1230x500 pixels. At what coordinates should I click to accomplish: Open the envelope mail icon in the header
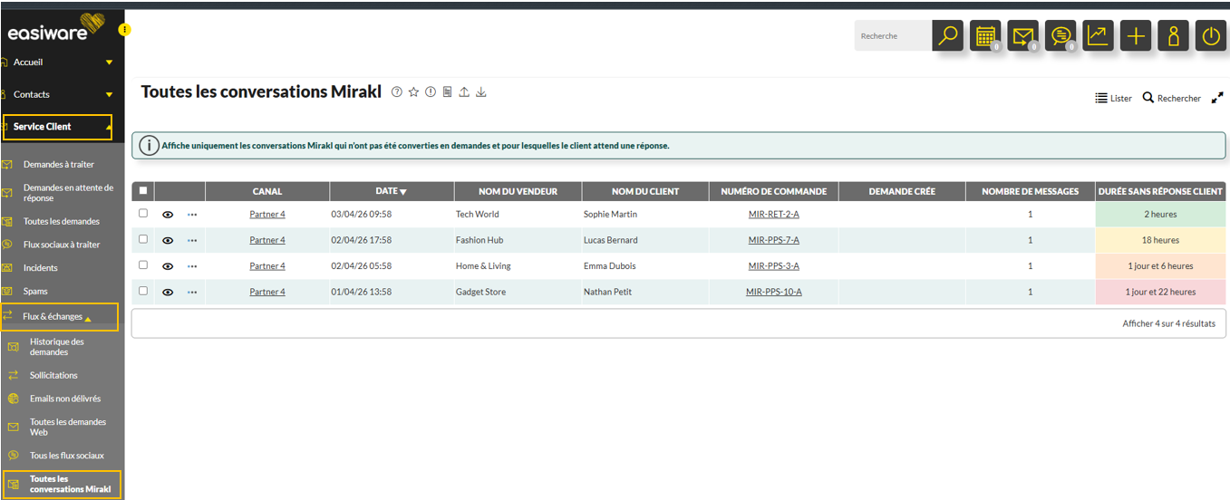point(1022,36)
